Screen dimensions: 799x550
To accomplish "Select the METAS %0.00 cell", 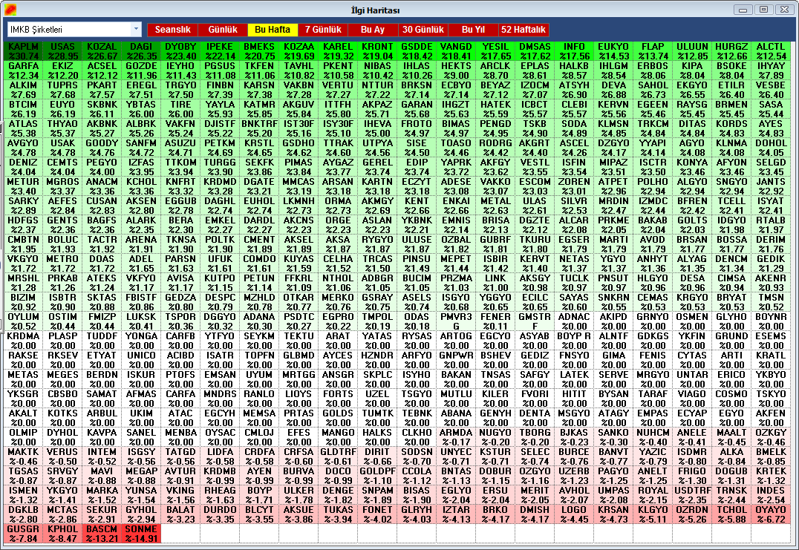I will tap(24, 380).
